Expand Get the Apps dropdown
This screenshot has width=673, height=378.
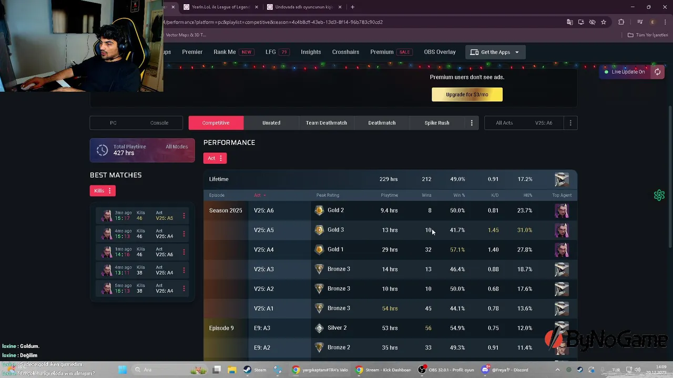(495, 52)
